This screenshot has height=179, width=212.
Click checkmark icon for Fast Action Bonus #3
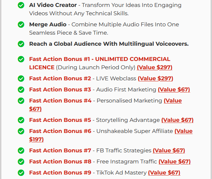(21, 90)
